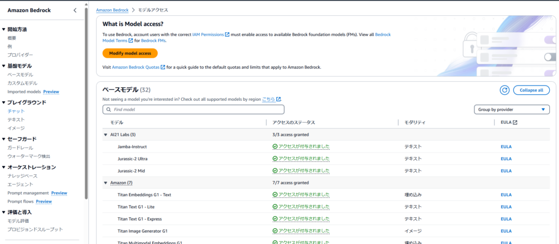Click the search magnifier icon in Find model
The width and height of the screenshot is (559, 244).
(x=109, y=109)
